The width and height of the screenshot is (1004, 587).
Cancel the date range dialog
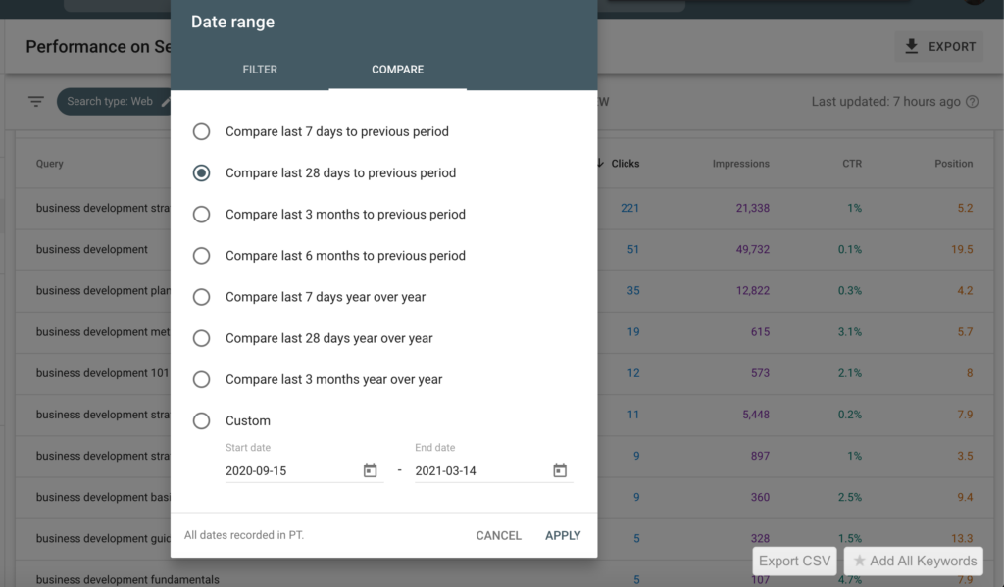point(498,535)
